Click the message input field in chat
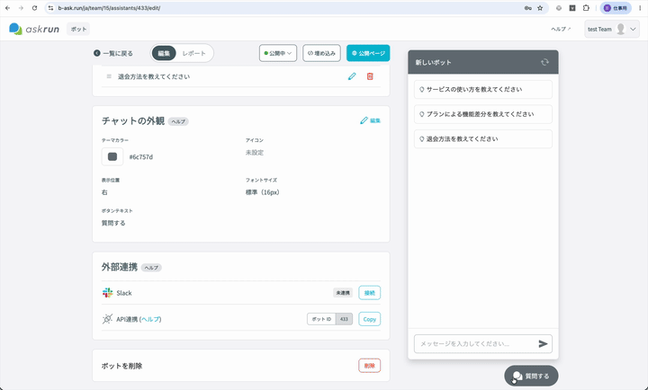 (x=475, y=344)
